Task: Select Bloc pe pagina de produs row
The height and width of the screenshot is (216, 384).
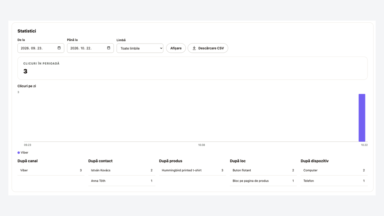Action: point(263,181)
